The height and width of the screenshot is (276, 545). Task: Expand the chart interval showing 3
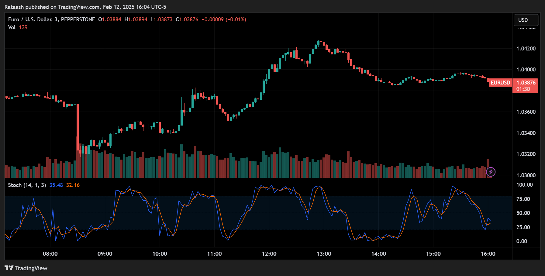click(57, 19)
